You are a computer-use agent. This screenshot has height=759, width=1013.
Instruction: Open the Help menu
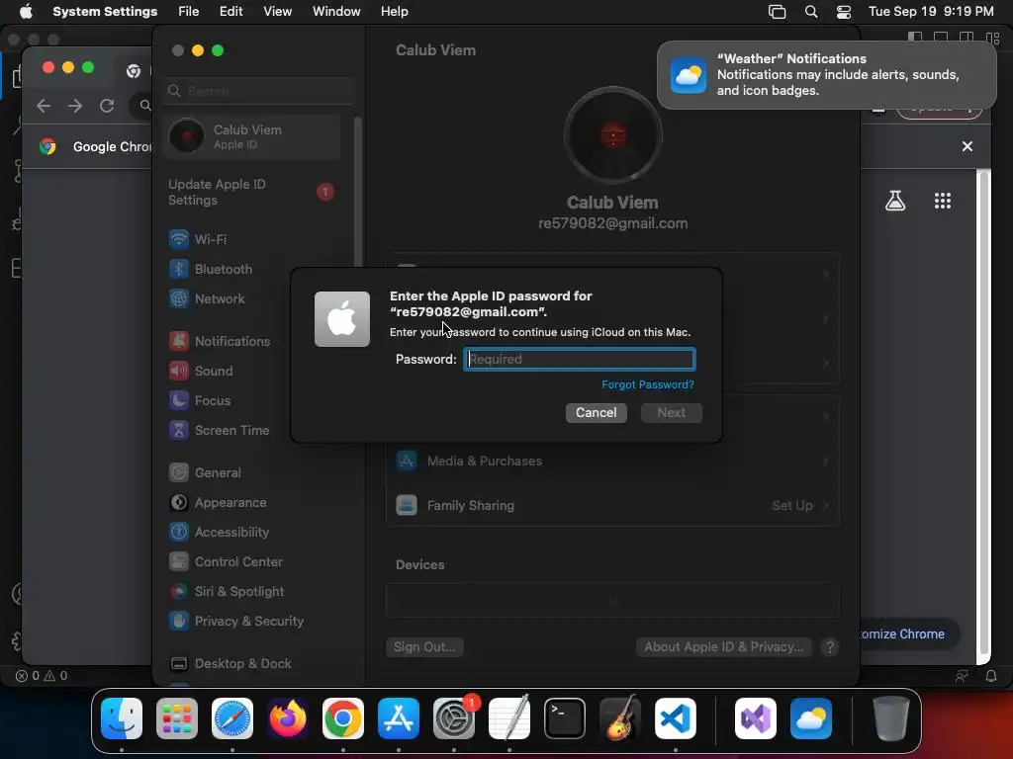[394, 11]
